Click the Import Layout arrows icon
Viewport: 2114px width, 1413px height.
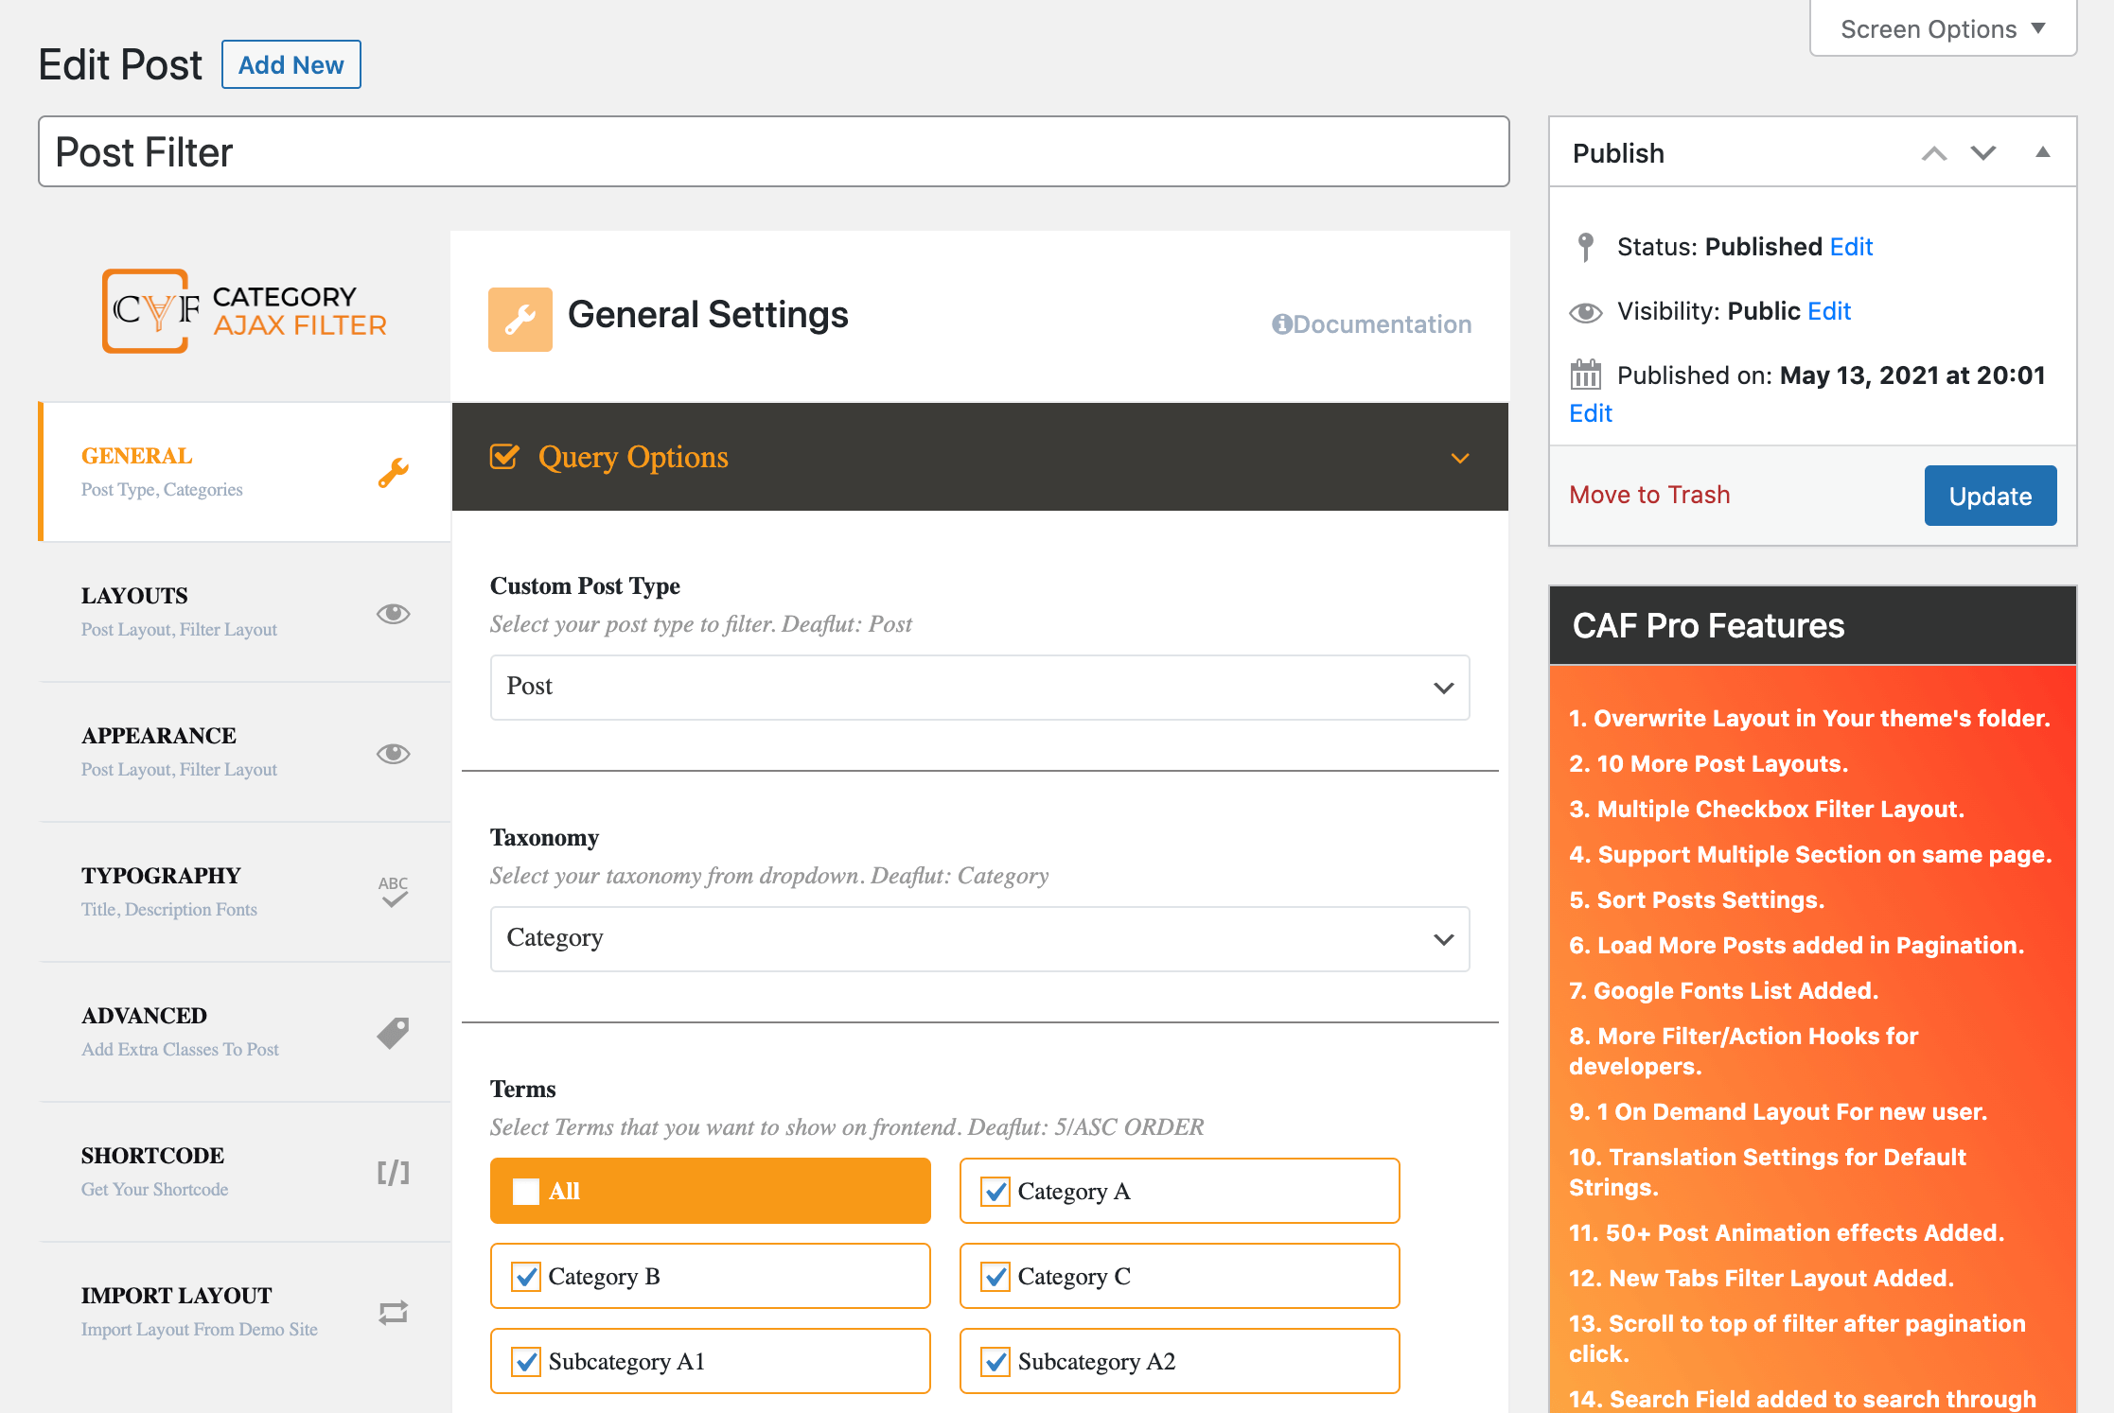393,1313
